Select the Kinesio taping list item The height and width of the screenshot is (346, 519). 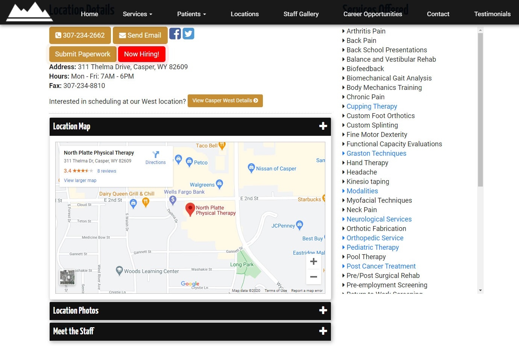tap(368, 182)
